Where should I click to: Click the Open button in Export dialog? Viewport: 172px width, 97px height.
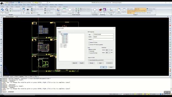[x=100, y=63]
